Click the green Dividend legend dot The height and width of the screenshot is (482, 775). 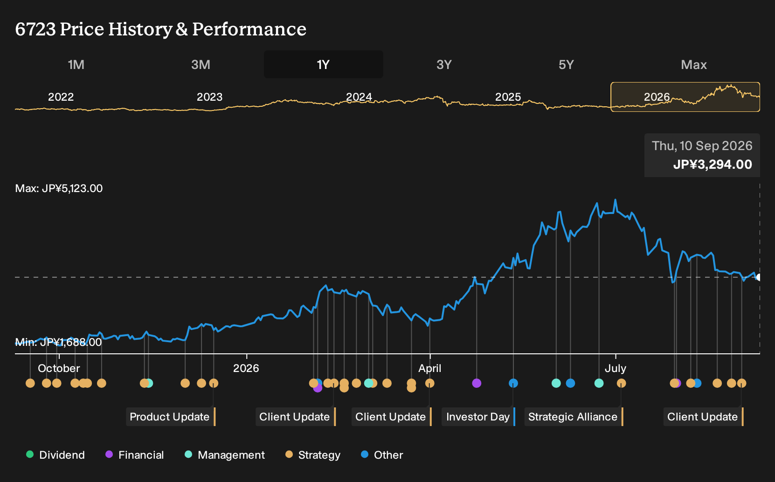(30, 454)
